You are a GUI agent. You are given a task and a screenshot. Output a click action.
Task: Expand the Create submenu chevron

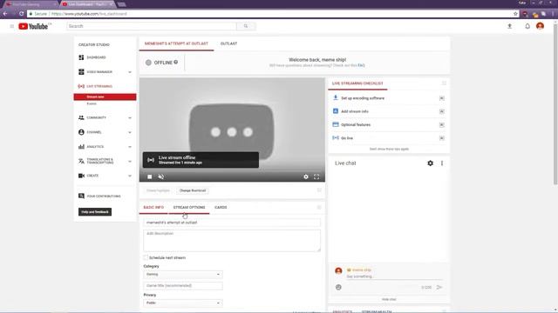130,176
